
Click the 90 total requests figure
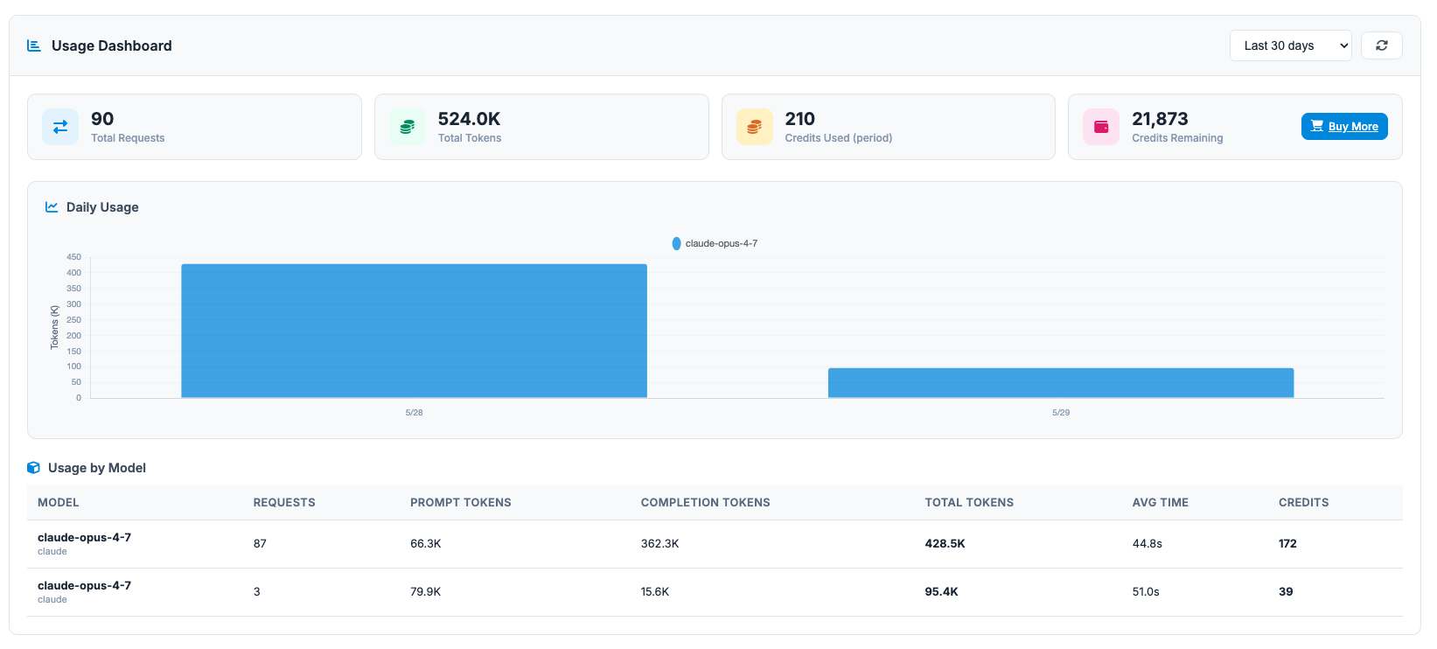pos(102,119)
